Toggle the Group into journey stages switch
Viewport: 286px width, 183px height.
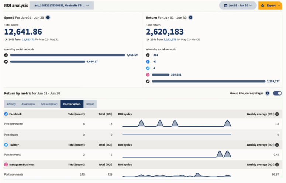tap(277, 93)
